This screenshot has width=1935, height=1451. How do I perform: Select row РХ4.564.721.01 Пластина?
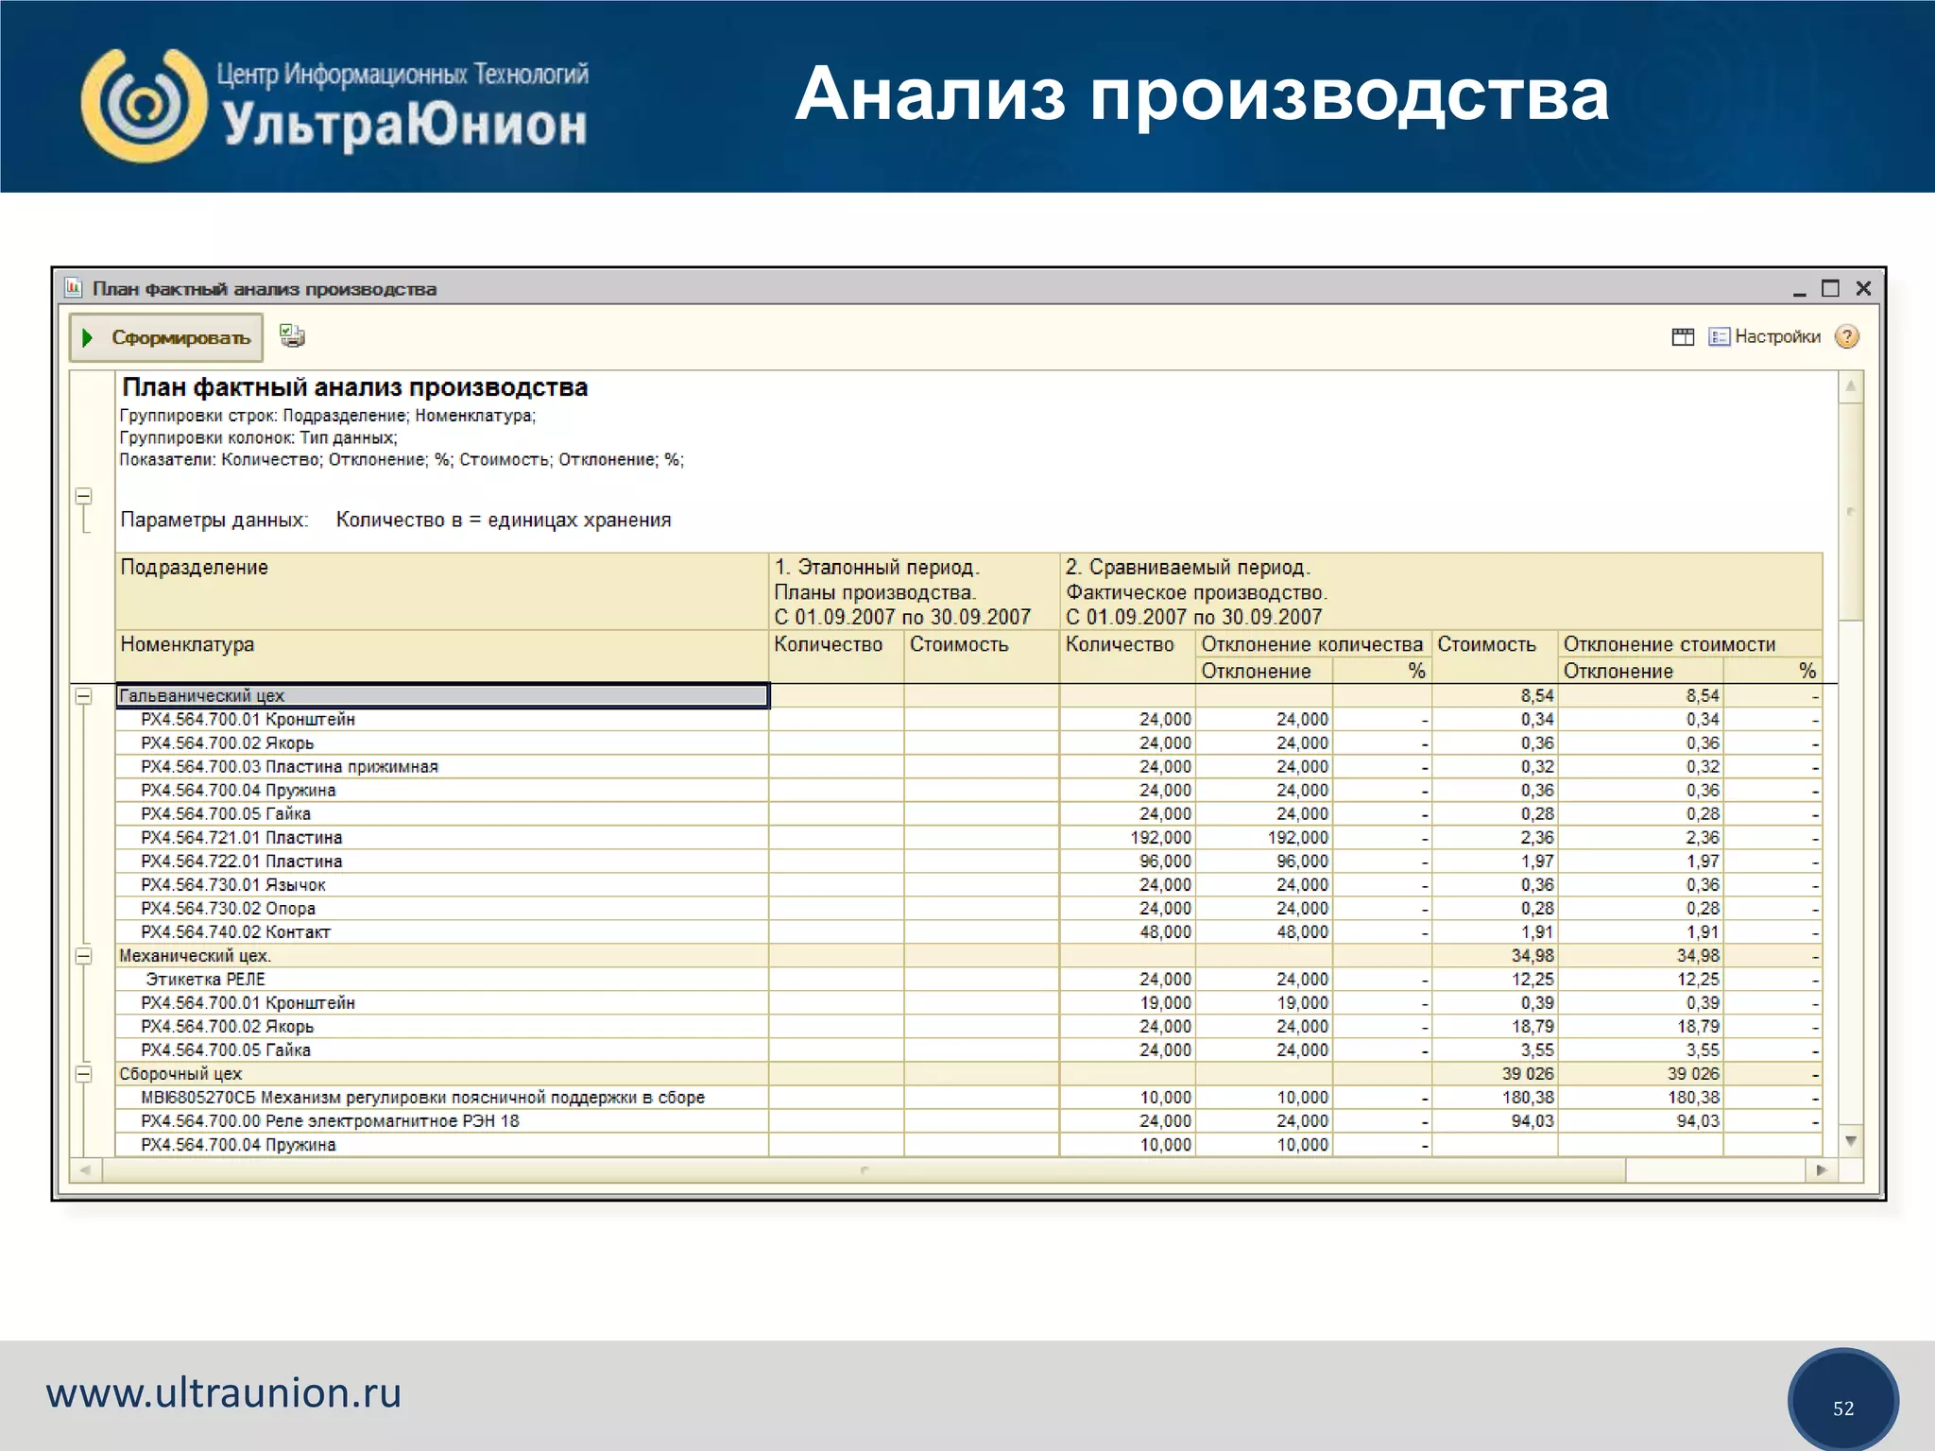click(x=442, y=838)
